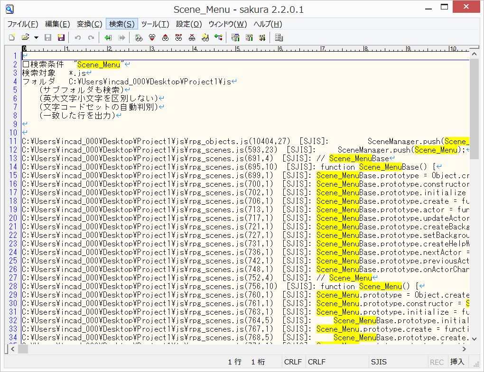The image size is (484, 372).
Task: Open the ファイル(F) menu
Action: (23, 24)
